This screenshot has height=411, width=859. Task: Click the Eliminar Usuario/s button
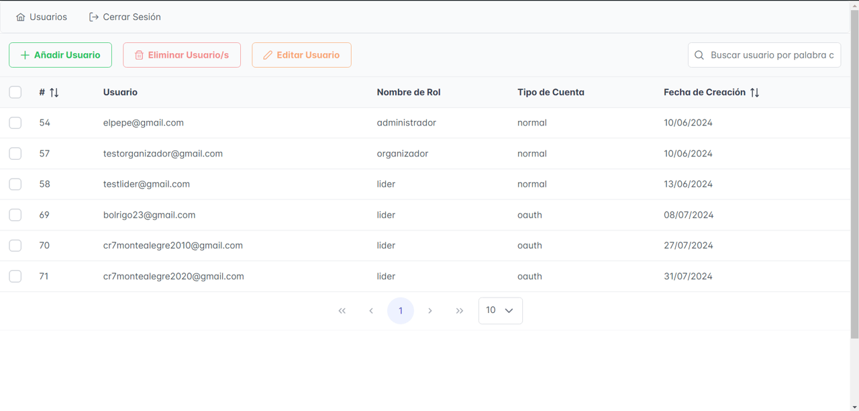(x=182, y=55)
